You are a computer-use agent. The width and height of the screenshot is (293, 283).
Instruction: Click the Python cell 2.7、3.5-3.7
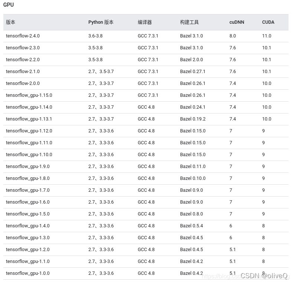pos(101,72)
